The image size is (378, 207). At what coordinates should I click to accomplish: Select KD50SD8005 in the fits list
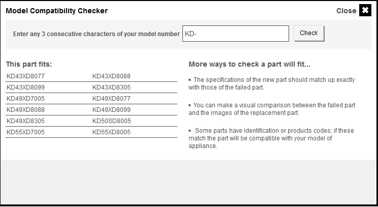coord(112,121)
